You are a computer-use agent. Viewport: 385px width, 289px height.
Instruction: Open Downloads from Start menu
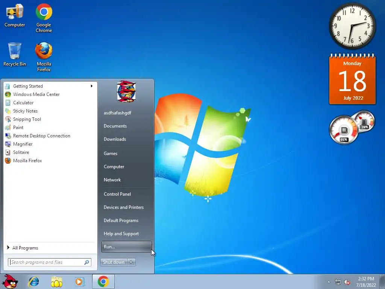pyautogui.click(x=115, y=139)
